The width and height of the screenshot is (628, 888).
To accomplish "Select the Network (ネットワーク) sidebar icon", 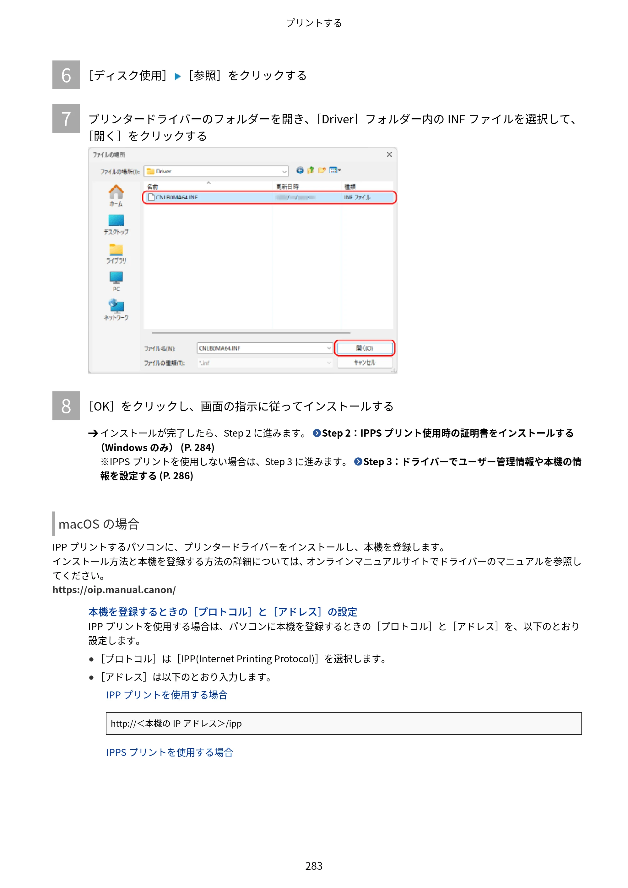I will pyautogui.click(x=116, y=309).
